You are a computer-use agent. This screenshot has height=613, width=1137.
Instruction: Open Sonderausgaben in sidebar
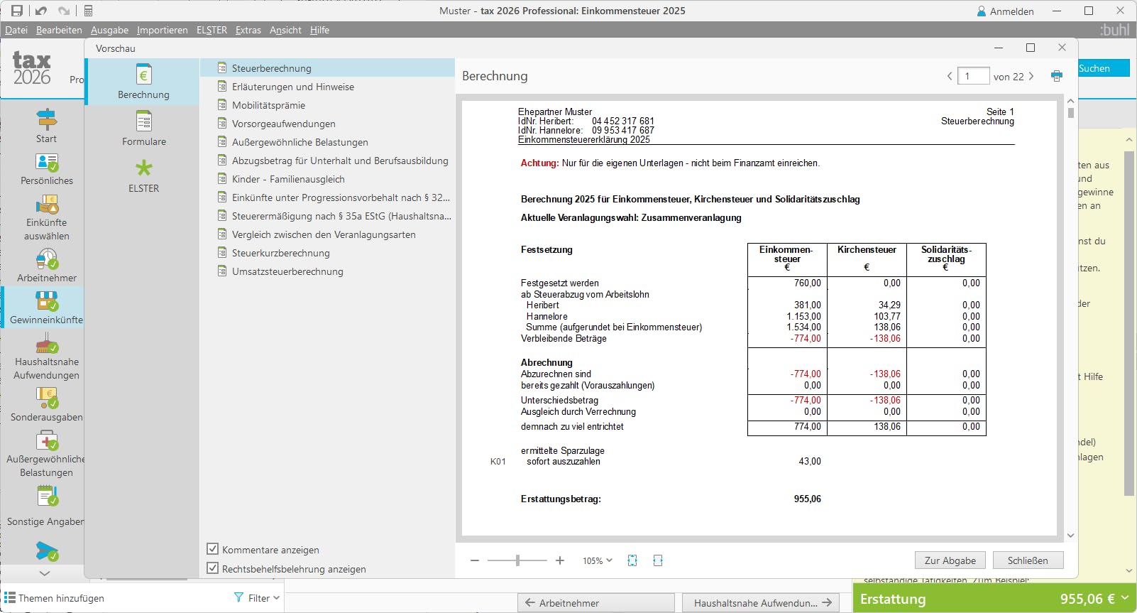point(46,404)
